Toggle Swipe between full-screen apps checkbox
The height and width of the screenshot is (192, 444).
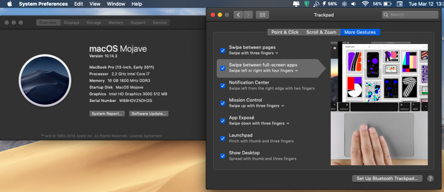point(222,68)
